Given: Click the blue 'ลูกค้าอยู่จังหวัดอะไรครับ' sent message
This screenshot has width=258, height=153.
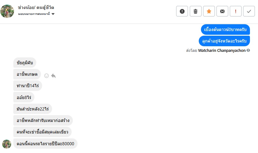Looking at the screenshot, I should tap(224, 41).
